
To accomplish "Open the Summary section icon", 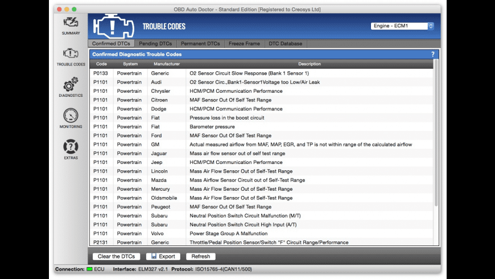I will [x=71, y=22].
